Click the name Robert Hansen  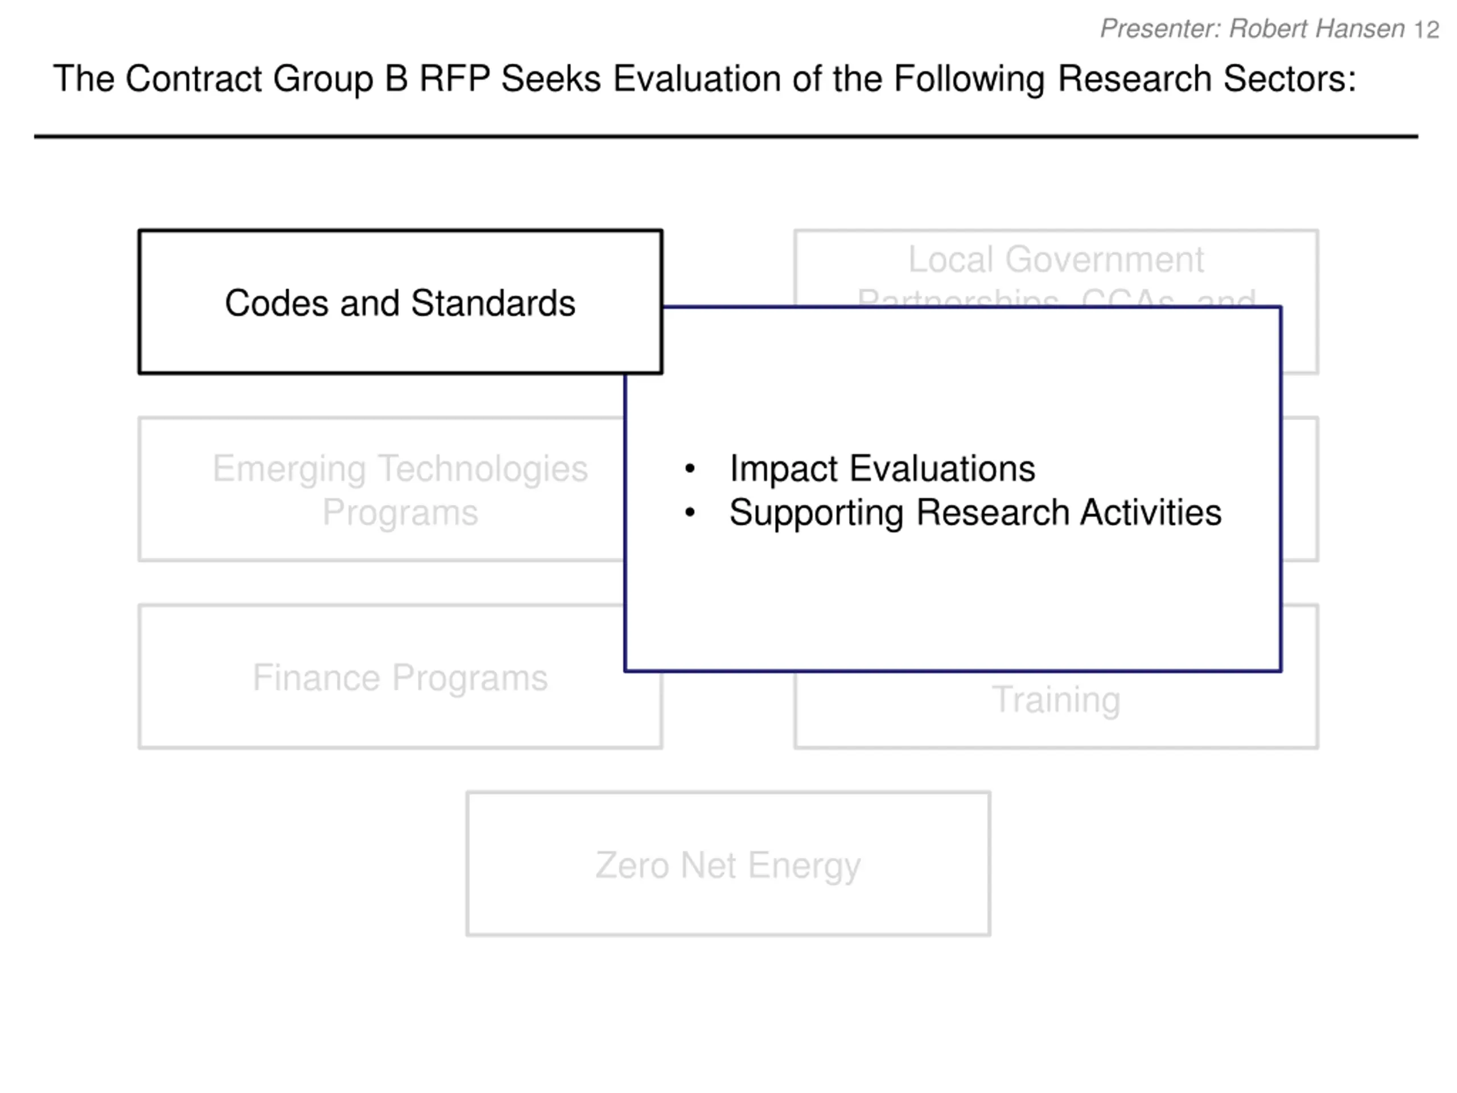(1316, 29)
